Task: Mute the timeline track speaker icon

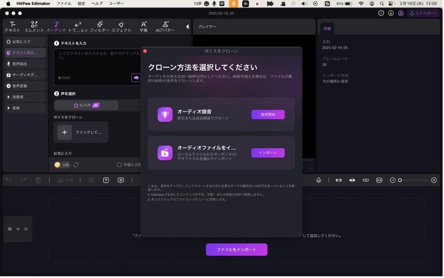Action: tap(26, 229)
